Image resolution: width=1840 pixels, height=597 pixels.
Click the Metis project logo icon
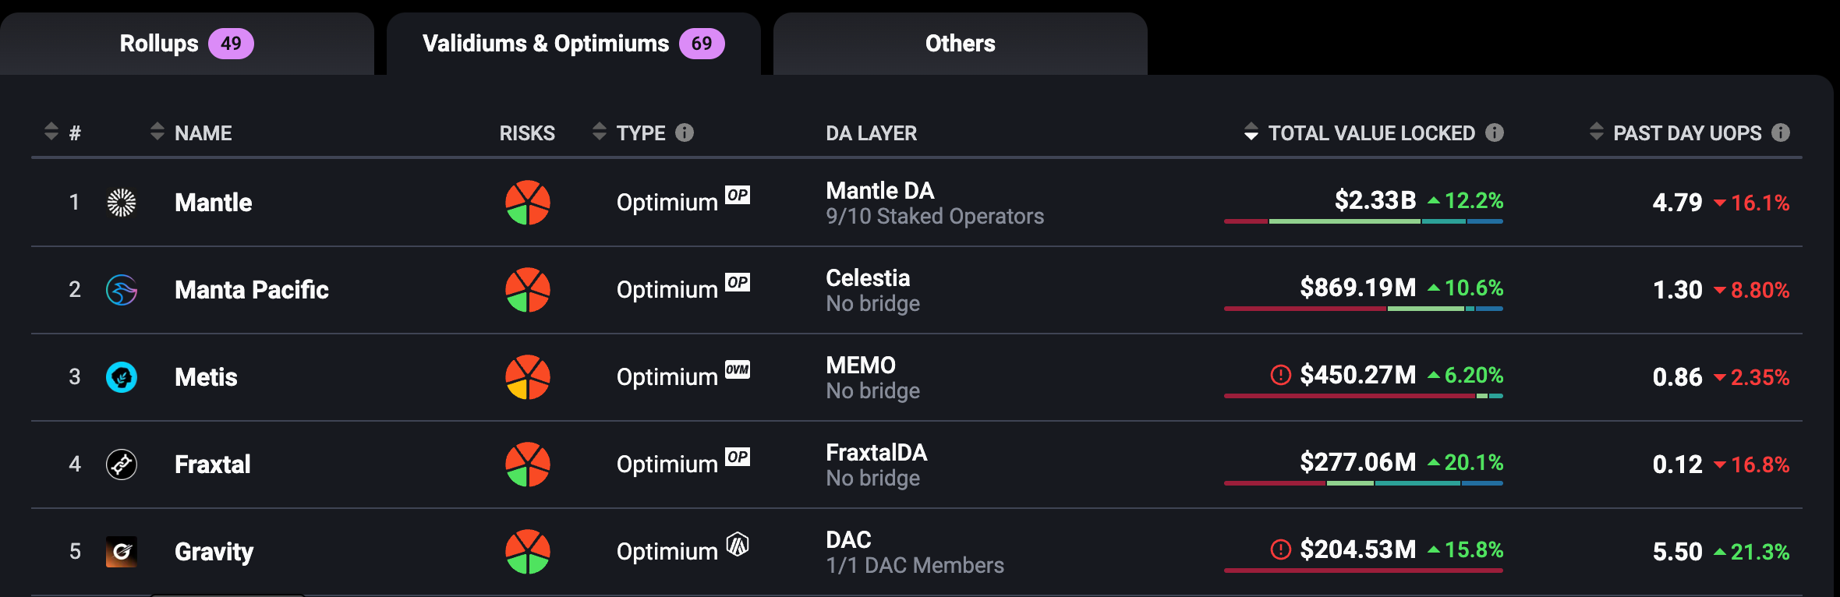122,377
